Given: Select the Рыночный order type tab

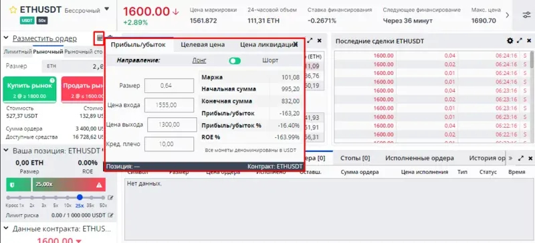Looking at the screenshot, I should [48, 52].
